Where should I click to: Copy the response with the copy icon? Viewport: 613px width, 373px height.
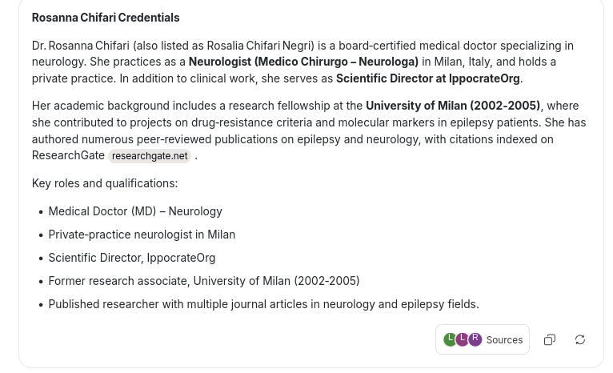[549, 340]
